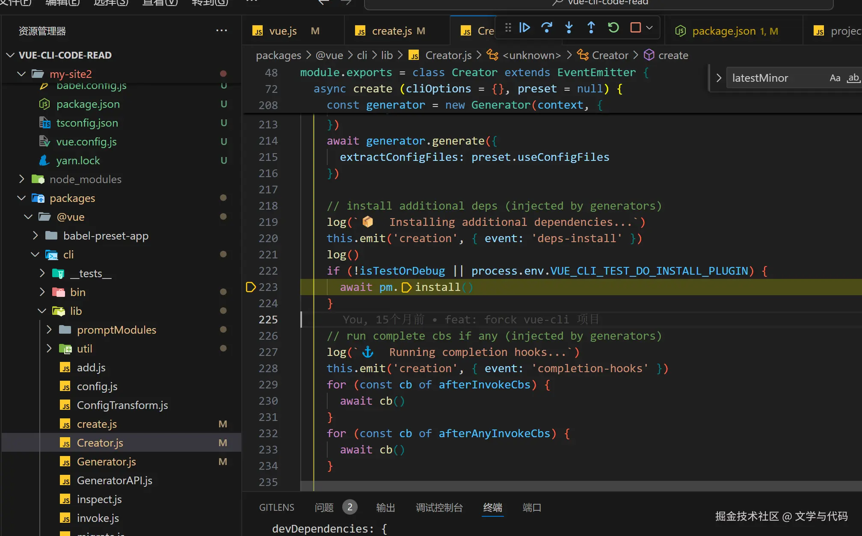This screenshot has height=536, width=862.
Task: Expand the node_modules folder
Action: click(x=85, y=179)
